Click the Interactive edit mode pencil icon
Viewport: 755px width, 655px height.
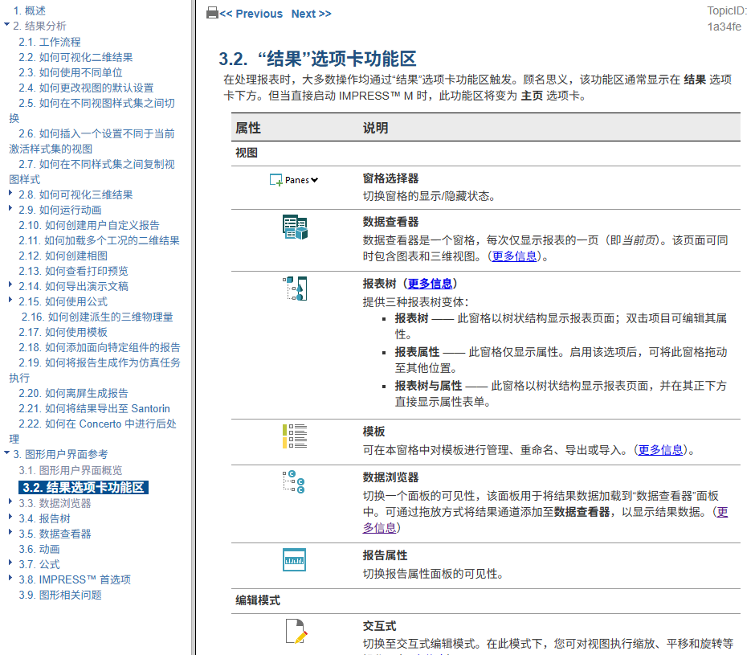tap(296, 632)
